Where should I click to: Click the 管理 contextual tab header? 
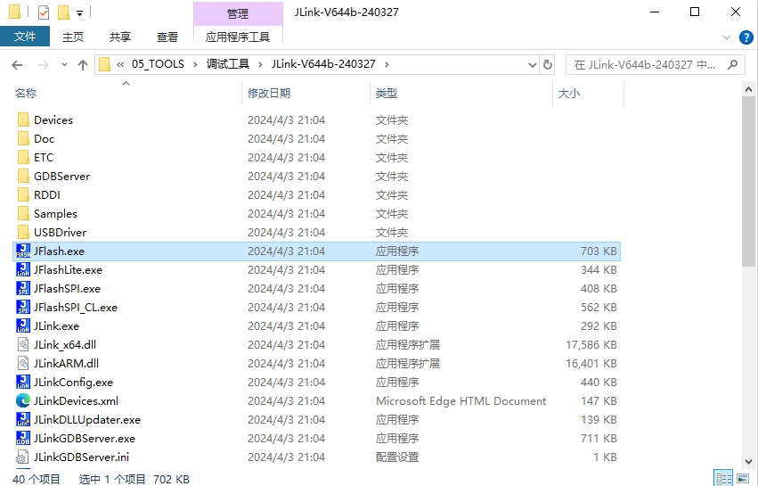coord(238,13)
